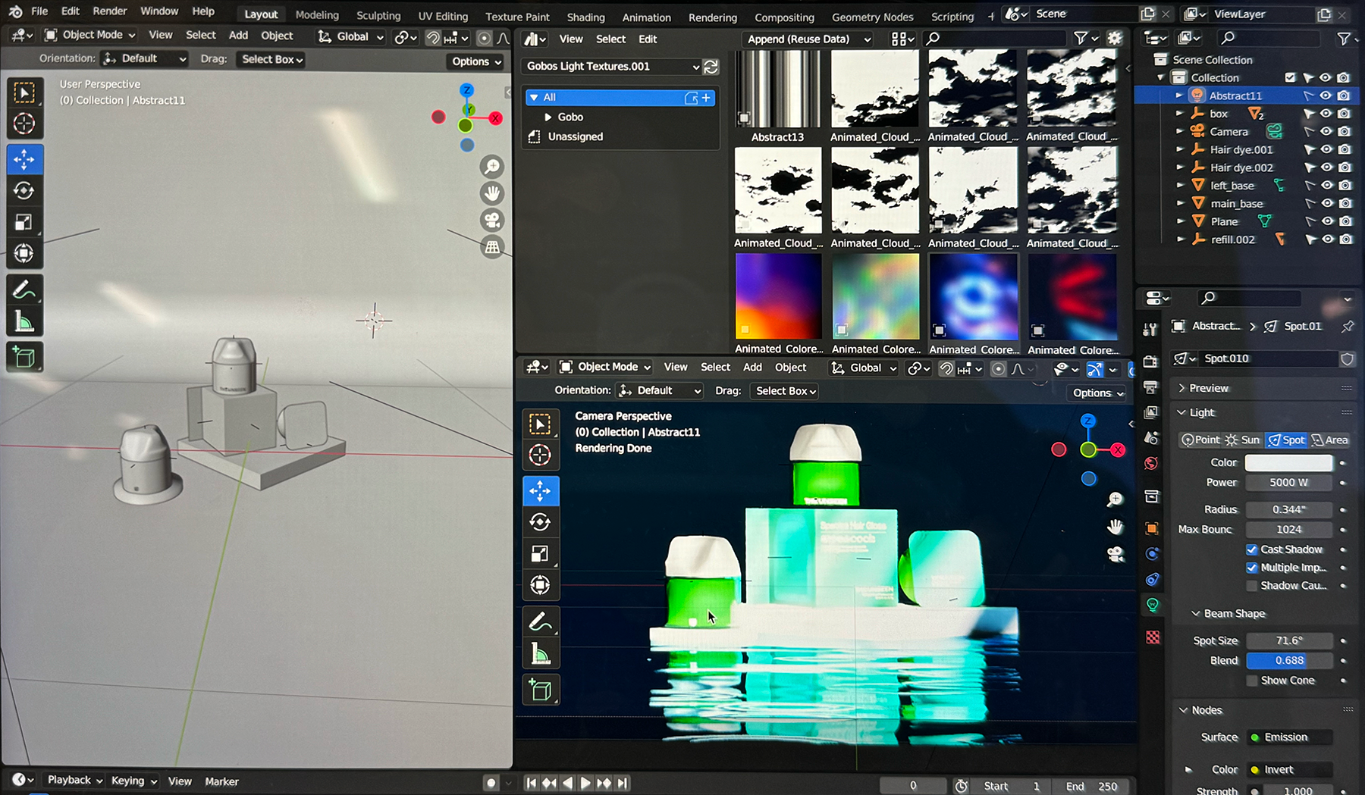This screenshot has height=795, width=1365.
Task: Hide the Camera object in outliner
Action: (1326, 132)
